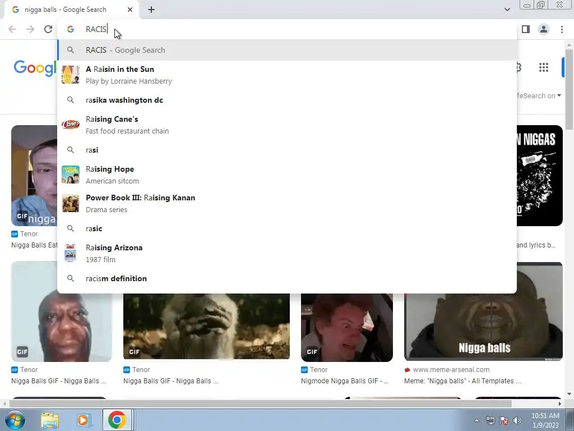Viewport: 574px width, 431px height.
Task: Open the Action Center flag tray icon
Action: tap(504, 420)
